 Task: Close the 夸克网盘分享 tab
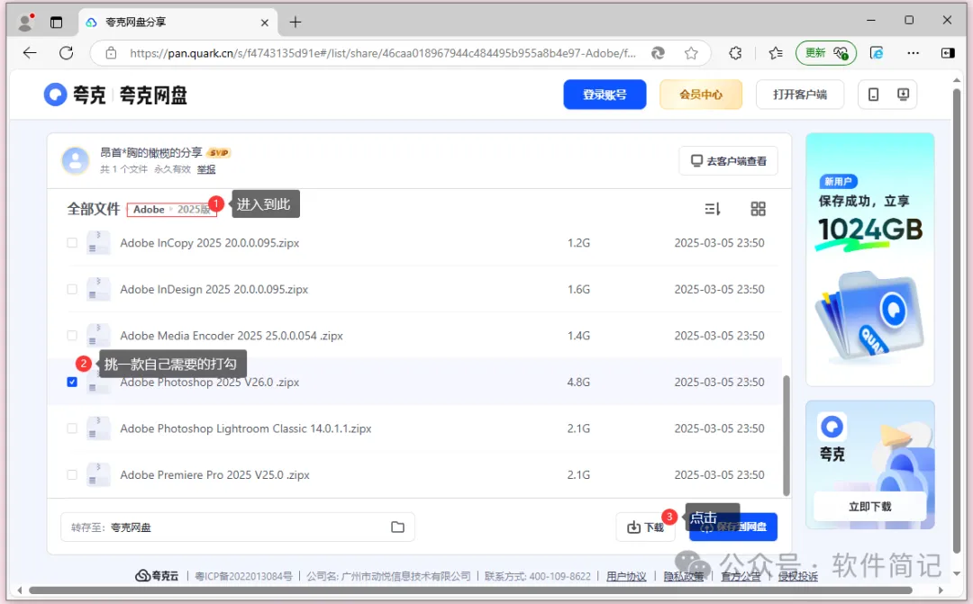tap(264, 23)
